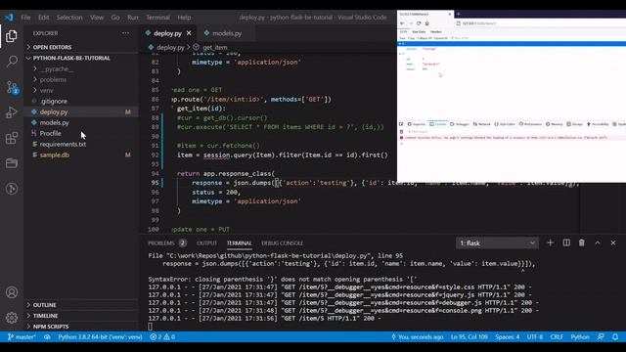Open the Manage gear in activity bar

(12, 317)
